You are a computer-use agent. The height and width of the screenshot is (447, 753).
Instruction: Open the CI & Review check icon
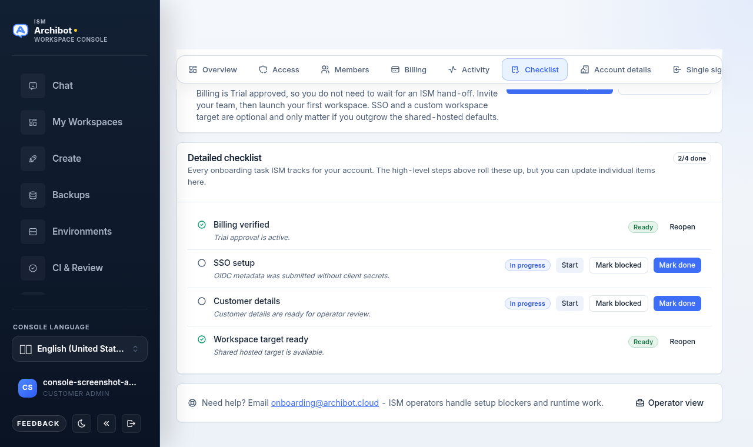[x=33, y=268]
